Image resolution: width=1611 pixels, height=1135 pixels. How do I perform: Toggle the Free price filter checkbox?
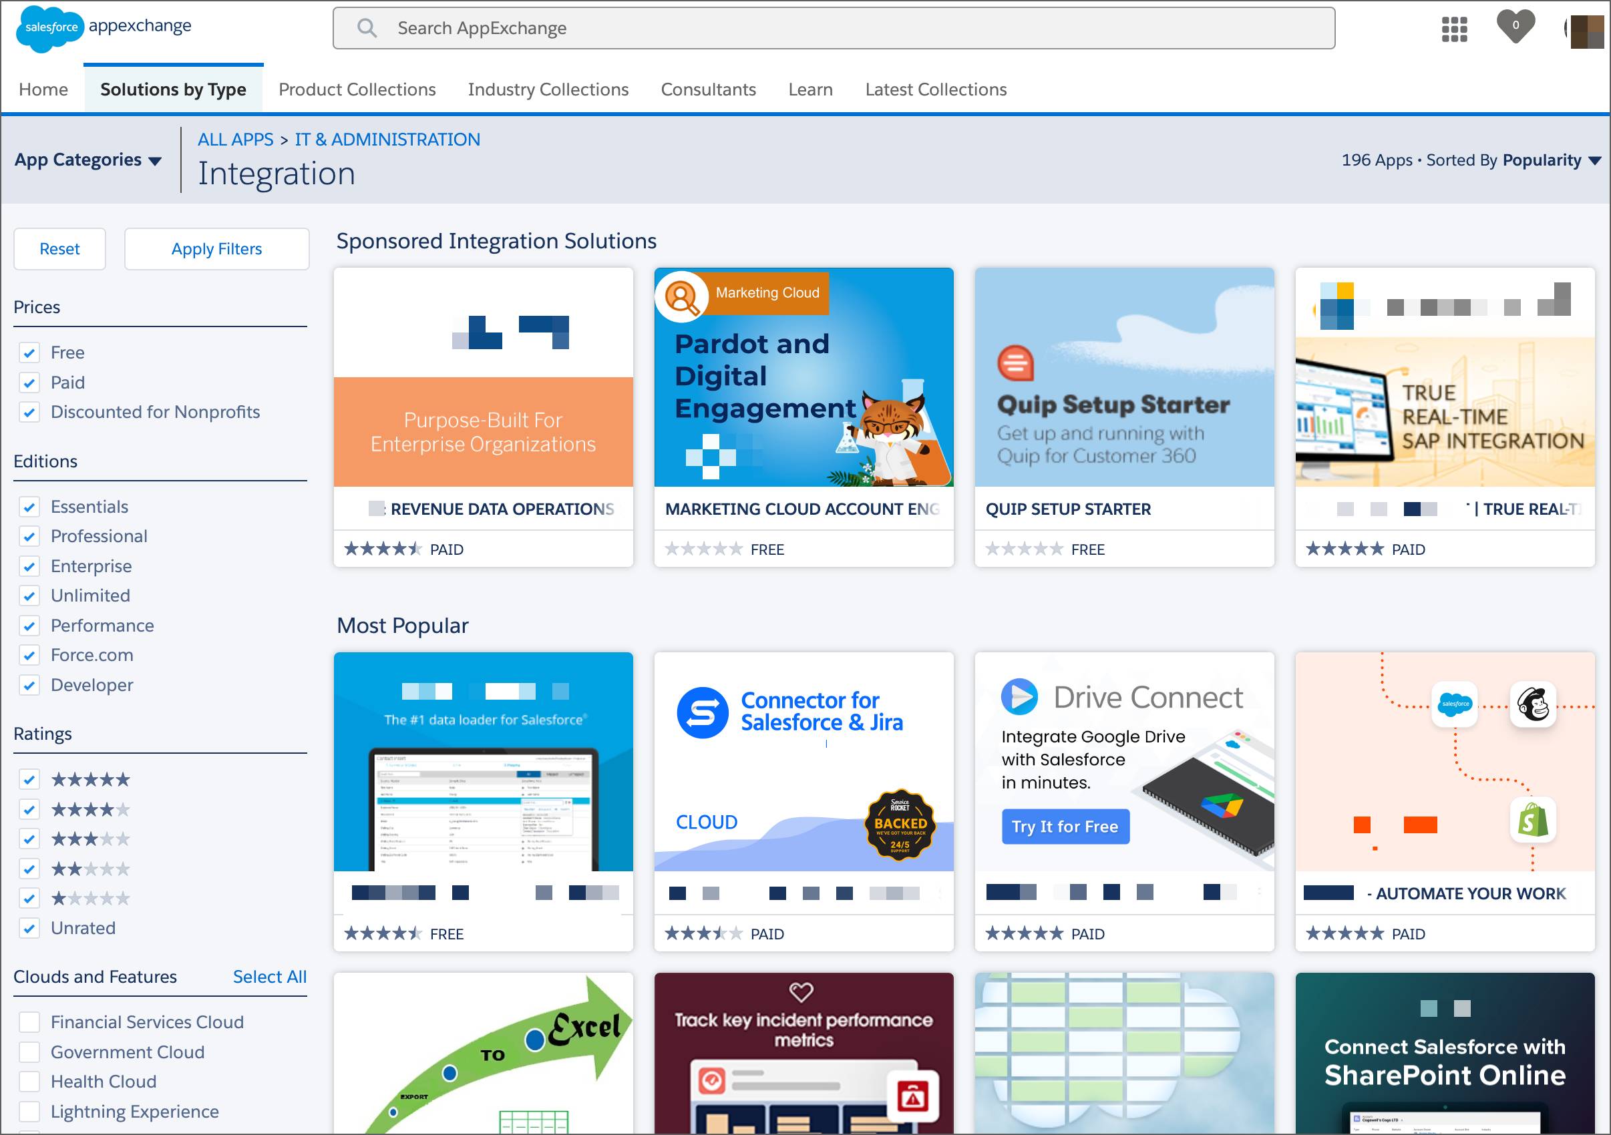[x=31, y=353]
